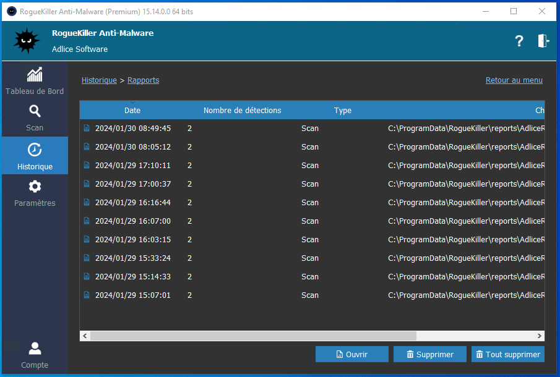The image size is (560, 377).
Task: Select the 2024/01/29 17:10:11 report row
Action: 132,166
